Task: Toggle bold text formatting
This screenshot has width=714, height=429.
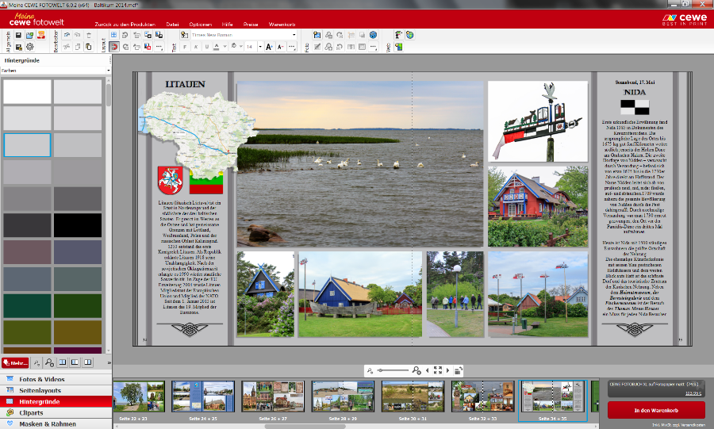Action: coord(184,48)
